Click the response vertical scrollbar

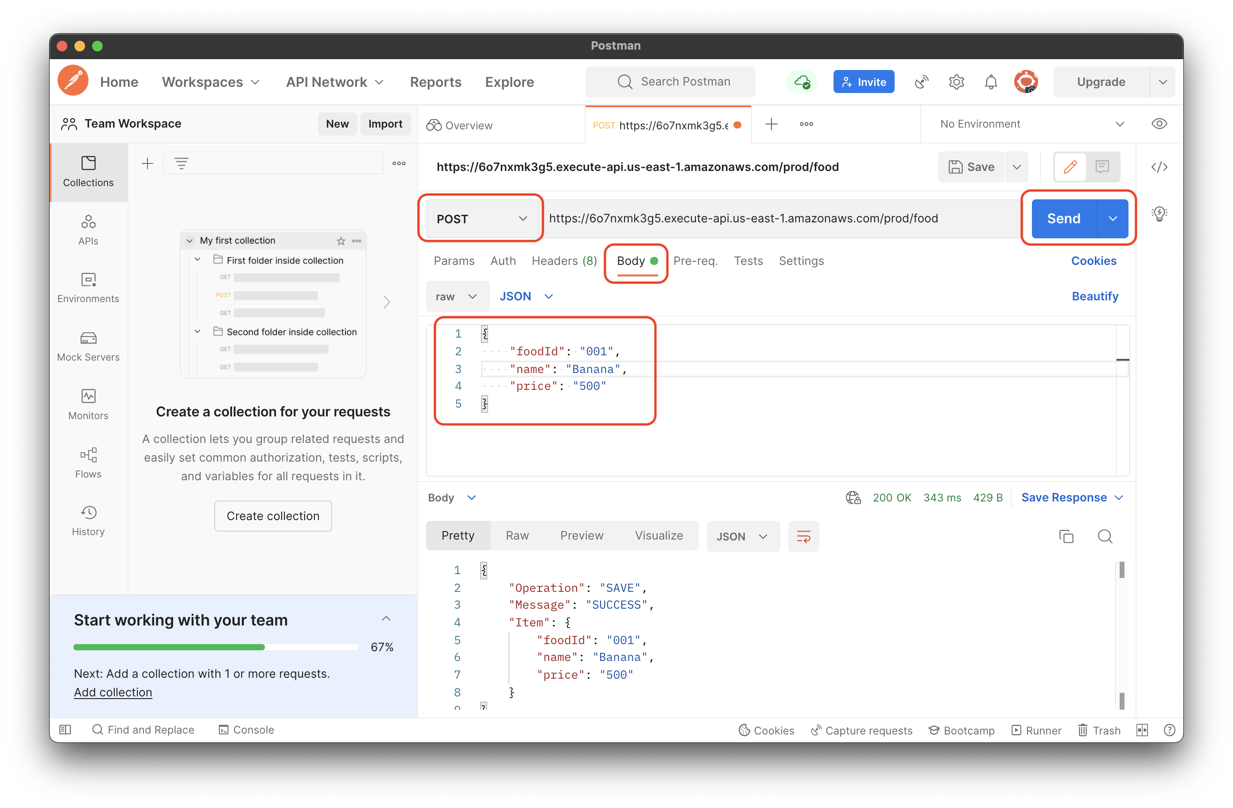(1122, 635)
